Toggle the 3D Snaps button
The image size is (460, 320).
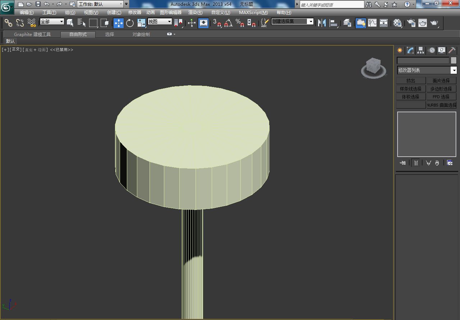click(x=217, y=23)
